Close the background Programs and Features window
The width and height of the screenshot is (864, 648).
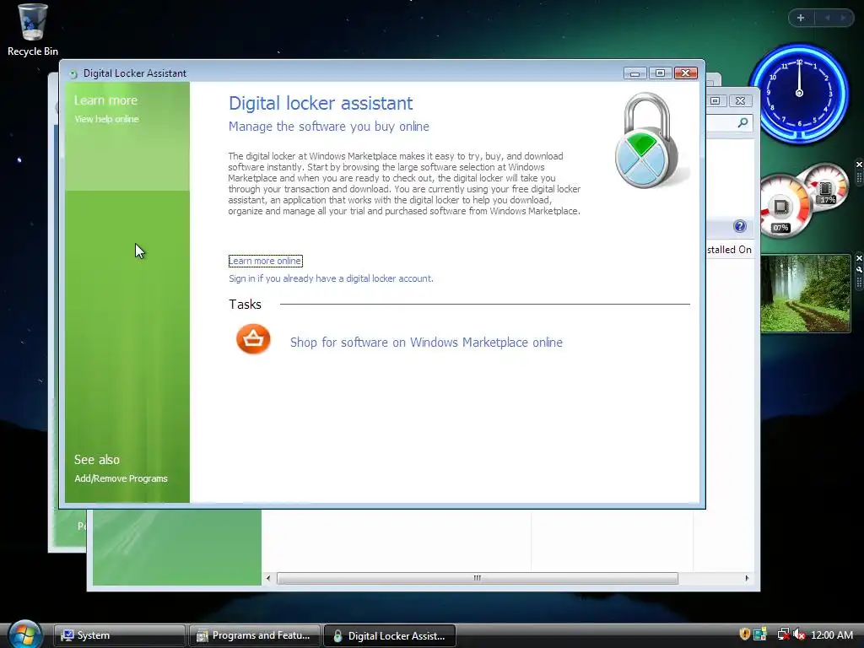[741, 101]
